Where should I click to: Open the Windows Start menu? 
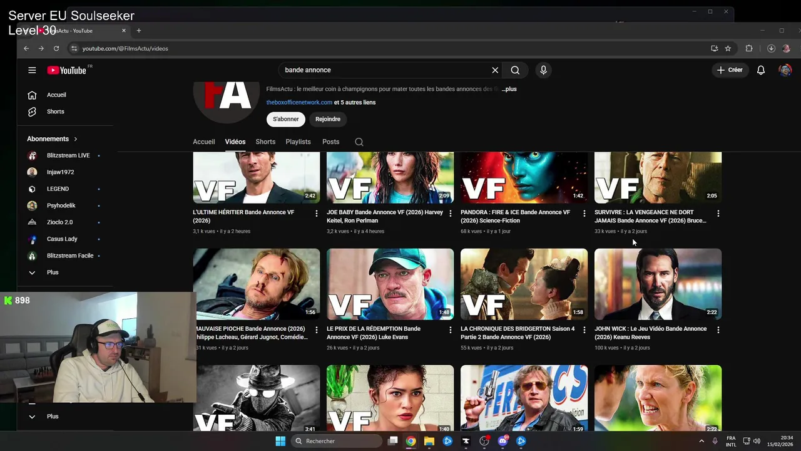tap(280, 441)
